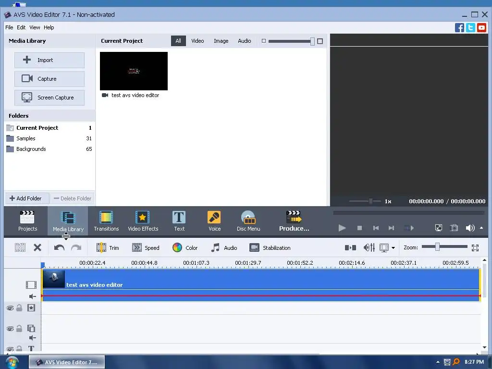Screen dimensions: 492x369
Task: Open the Edit menu
Action: 21,27
